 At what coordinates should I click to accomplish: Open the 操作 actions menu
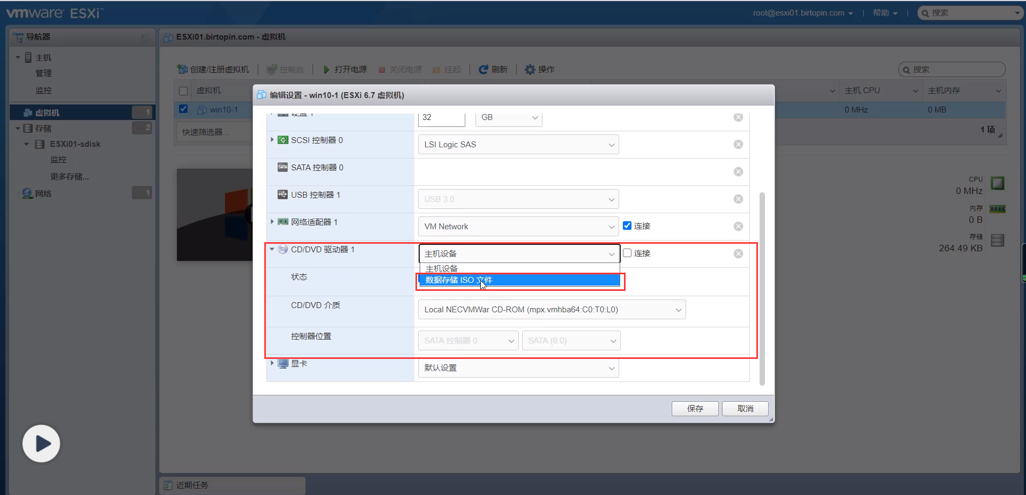click(540, 69)
